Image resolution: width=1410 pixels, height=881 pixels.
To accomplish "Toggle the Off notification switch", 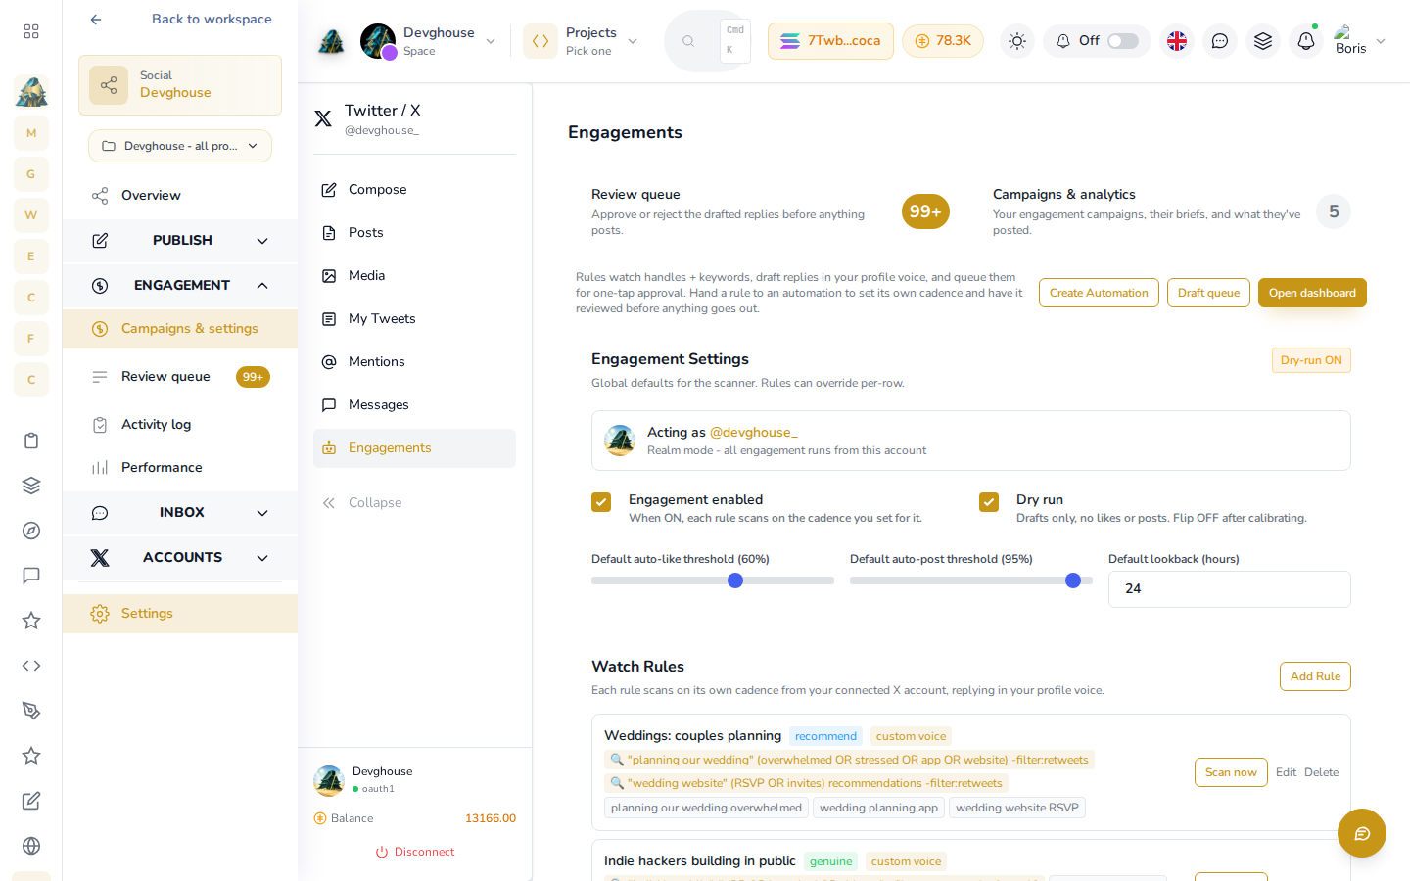I will [x=1123, y=41].
